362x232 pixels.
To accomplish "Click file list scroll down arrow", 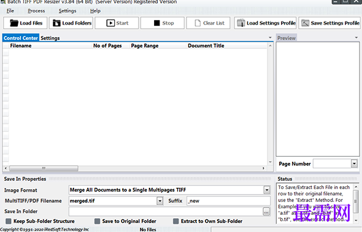I will click(270, 162).
